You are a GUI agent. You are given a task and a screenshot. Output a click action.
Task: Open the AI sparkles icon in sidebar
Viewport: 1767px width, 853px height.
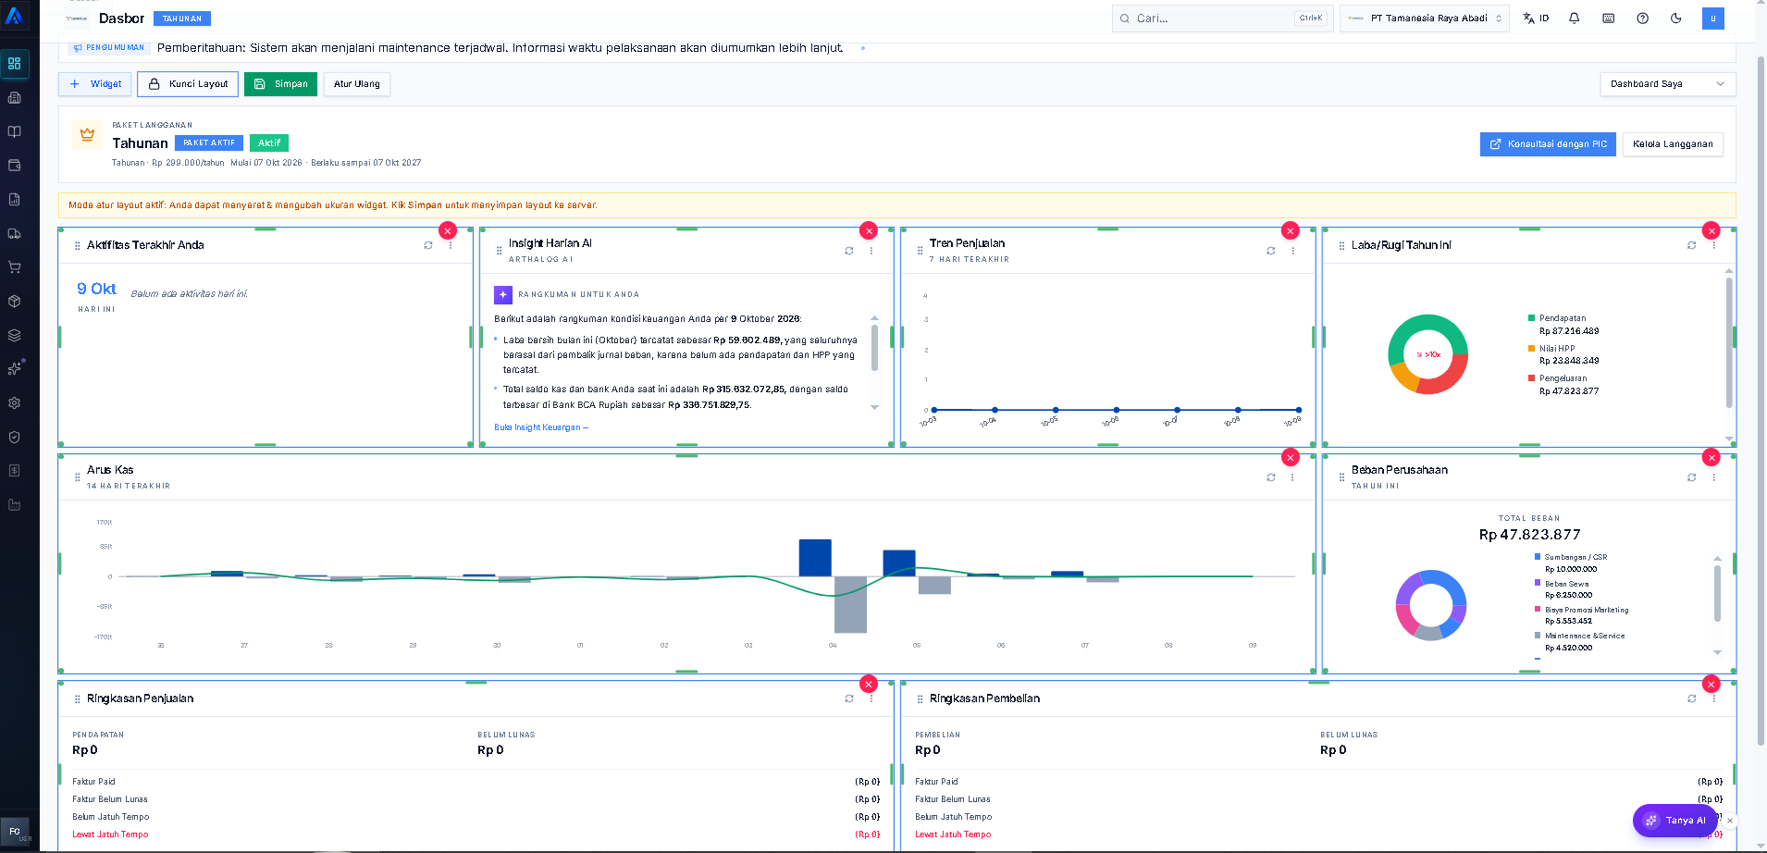pyautogui.click(x=15, y=368)
